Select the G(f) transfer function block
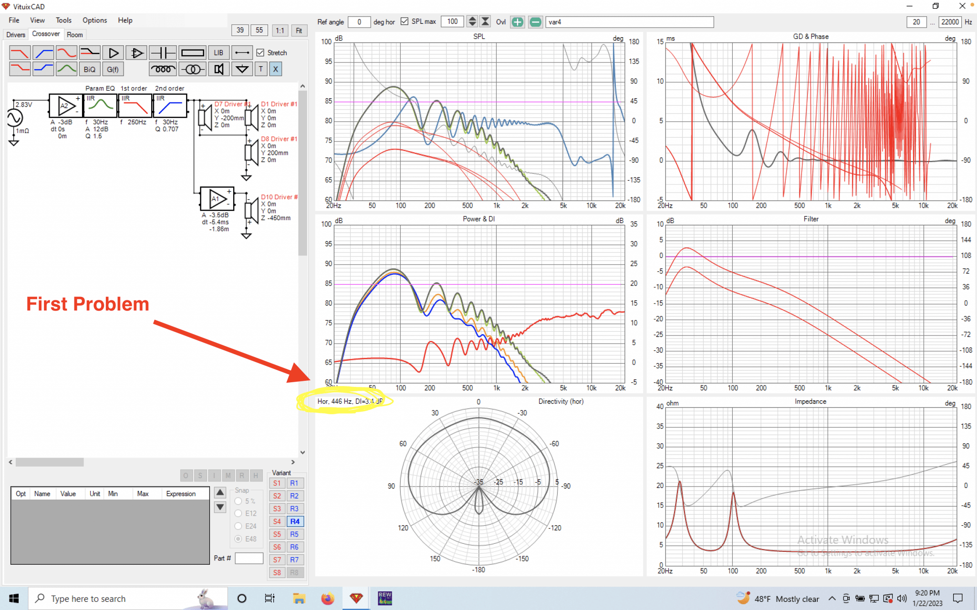The image size is (977, 610). [113, 69]
